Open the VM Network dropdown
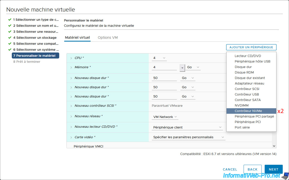 pos(165,117)
